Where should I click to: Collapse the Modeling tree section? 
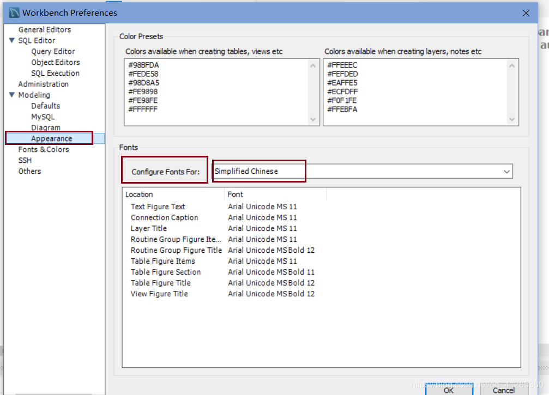coord(12,95)
